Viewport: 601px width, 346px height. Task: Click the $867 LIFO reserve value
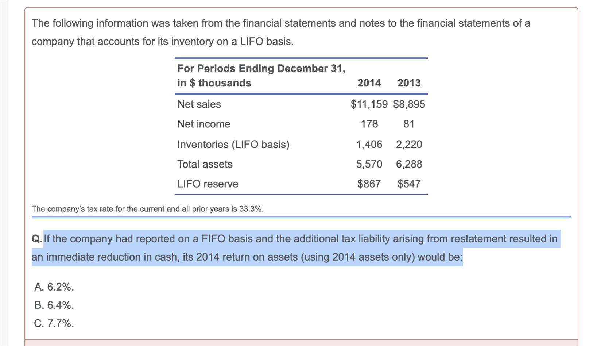(369, 184)
